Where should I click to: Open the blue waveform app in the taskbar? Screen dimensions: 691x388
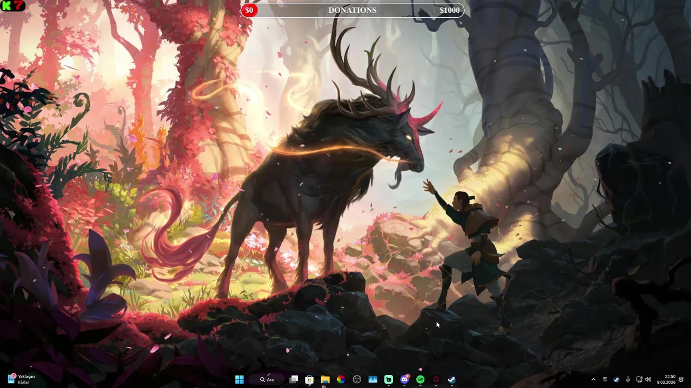click(x=372, y=379)
